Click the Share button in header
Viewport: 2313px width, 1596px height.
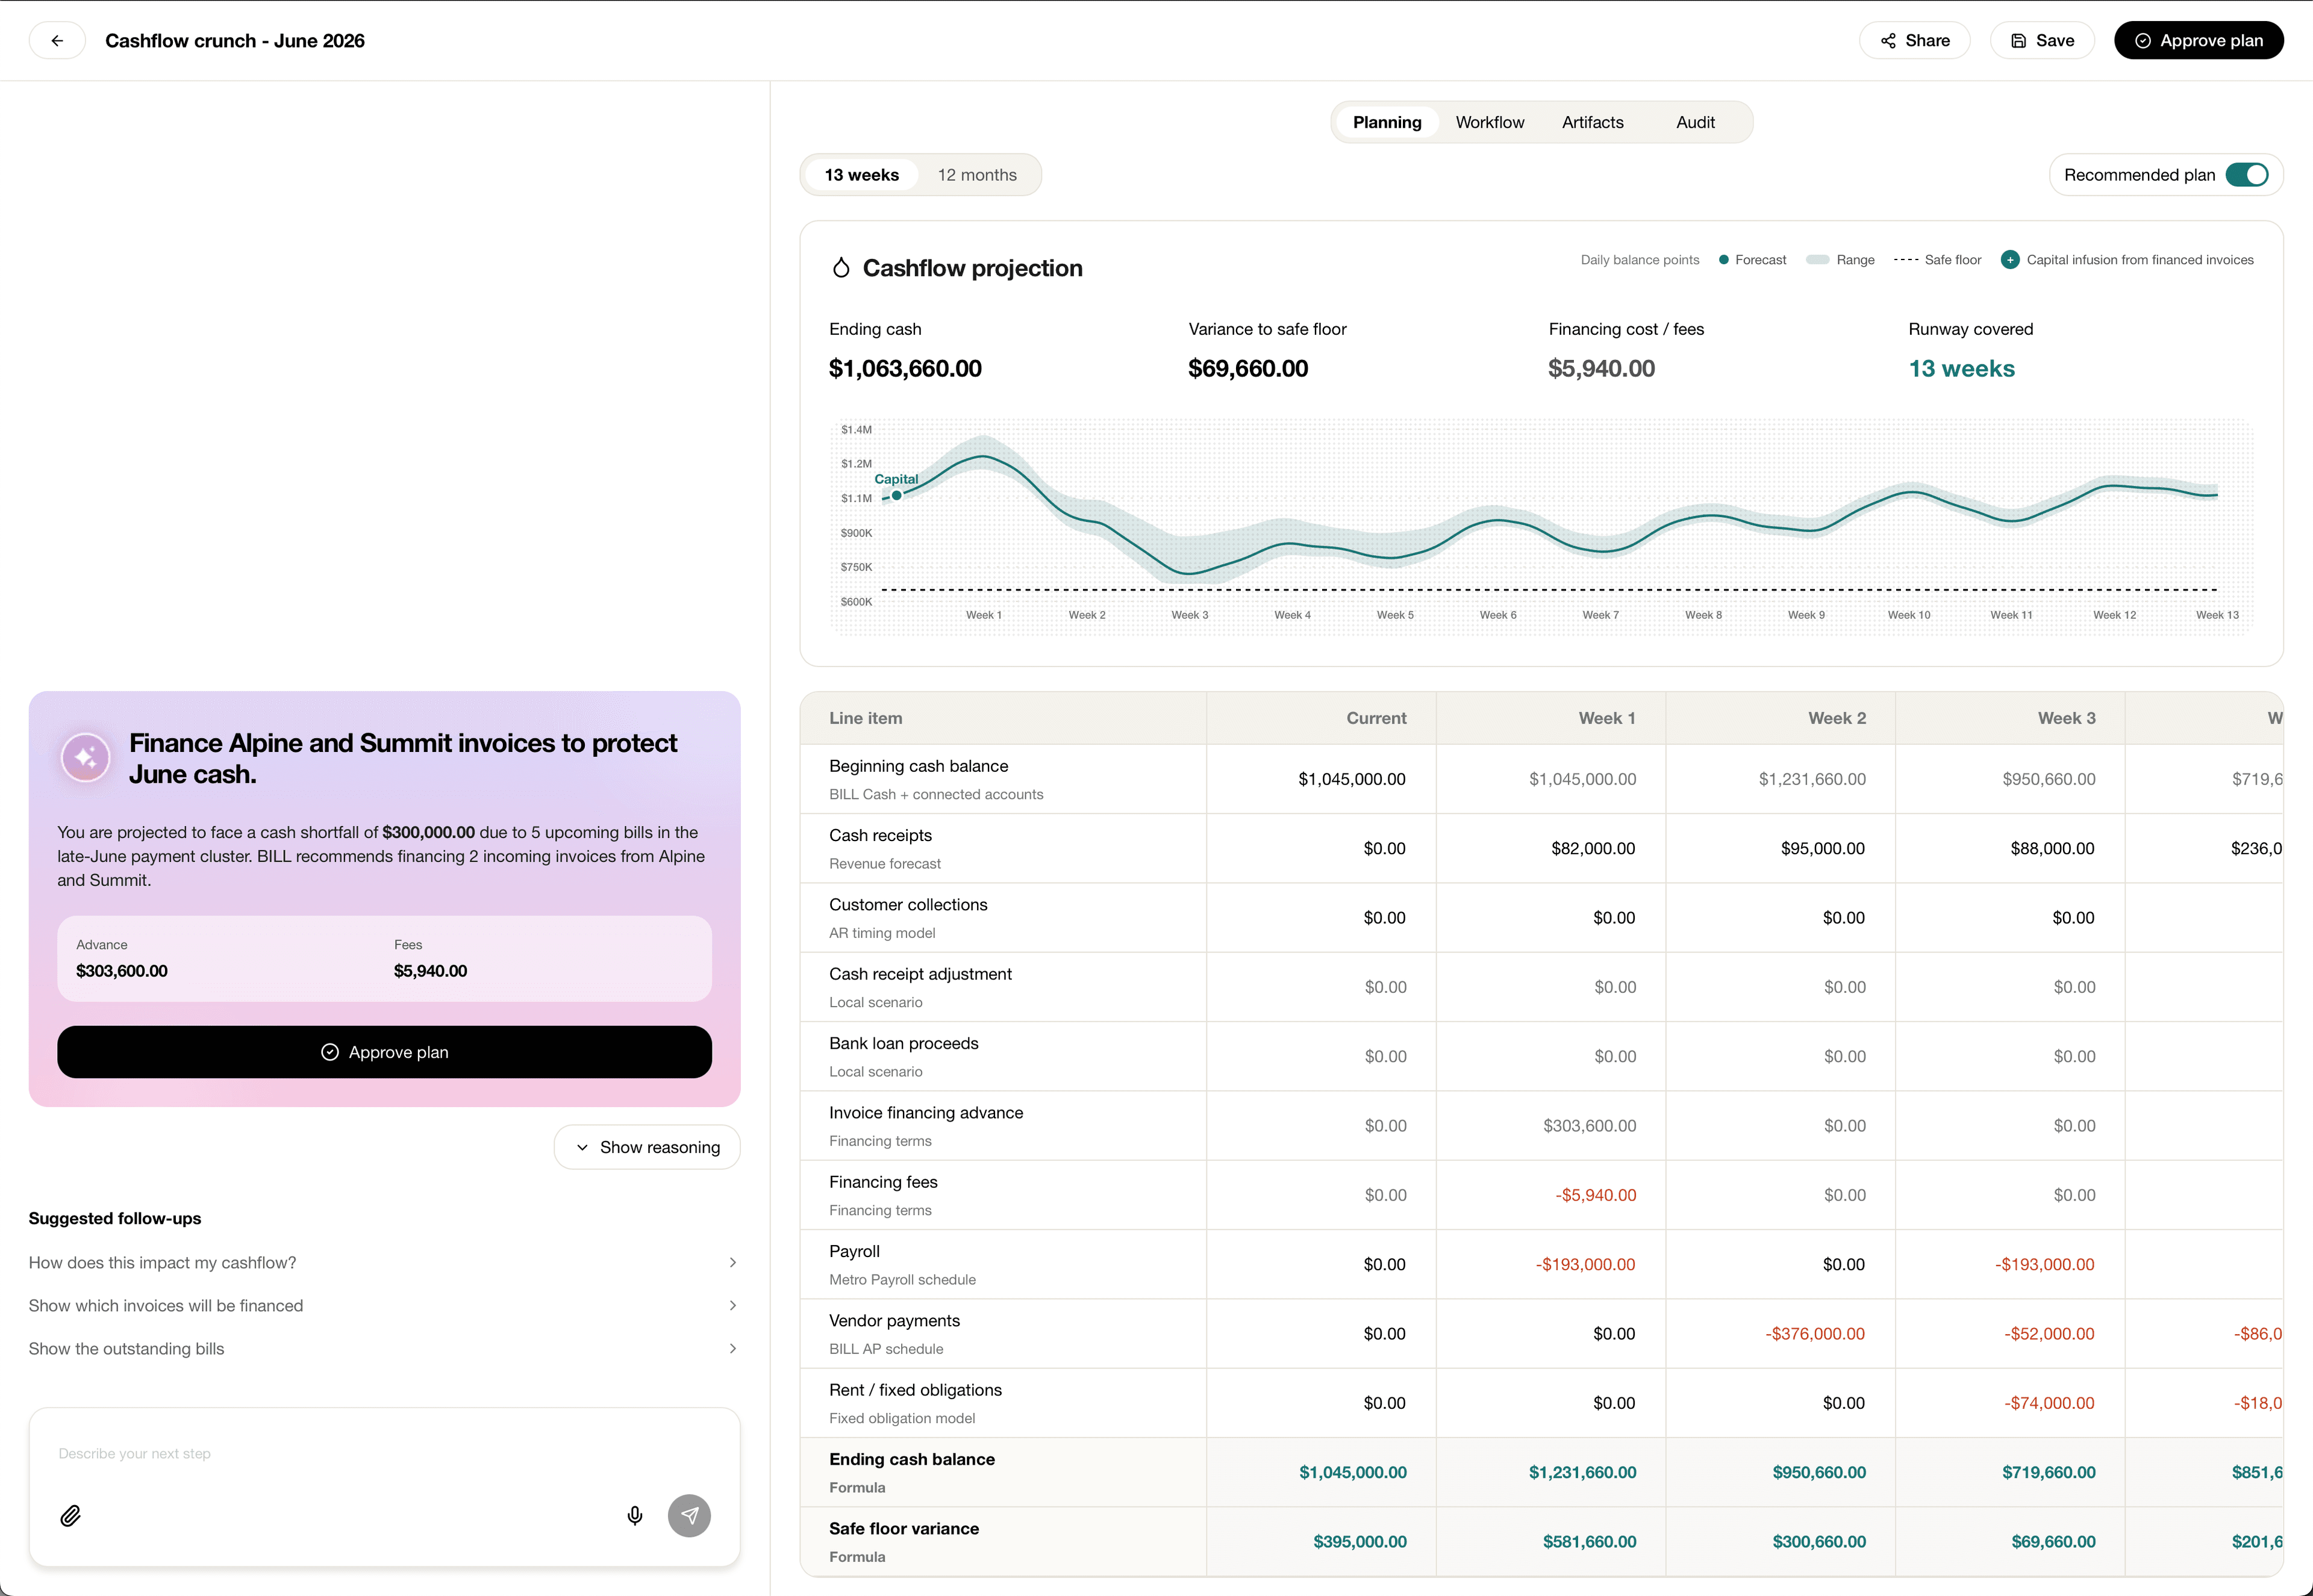(1915, 41)
